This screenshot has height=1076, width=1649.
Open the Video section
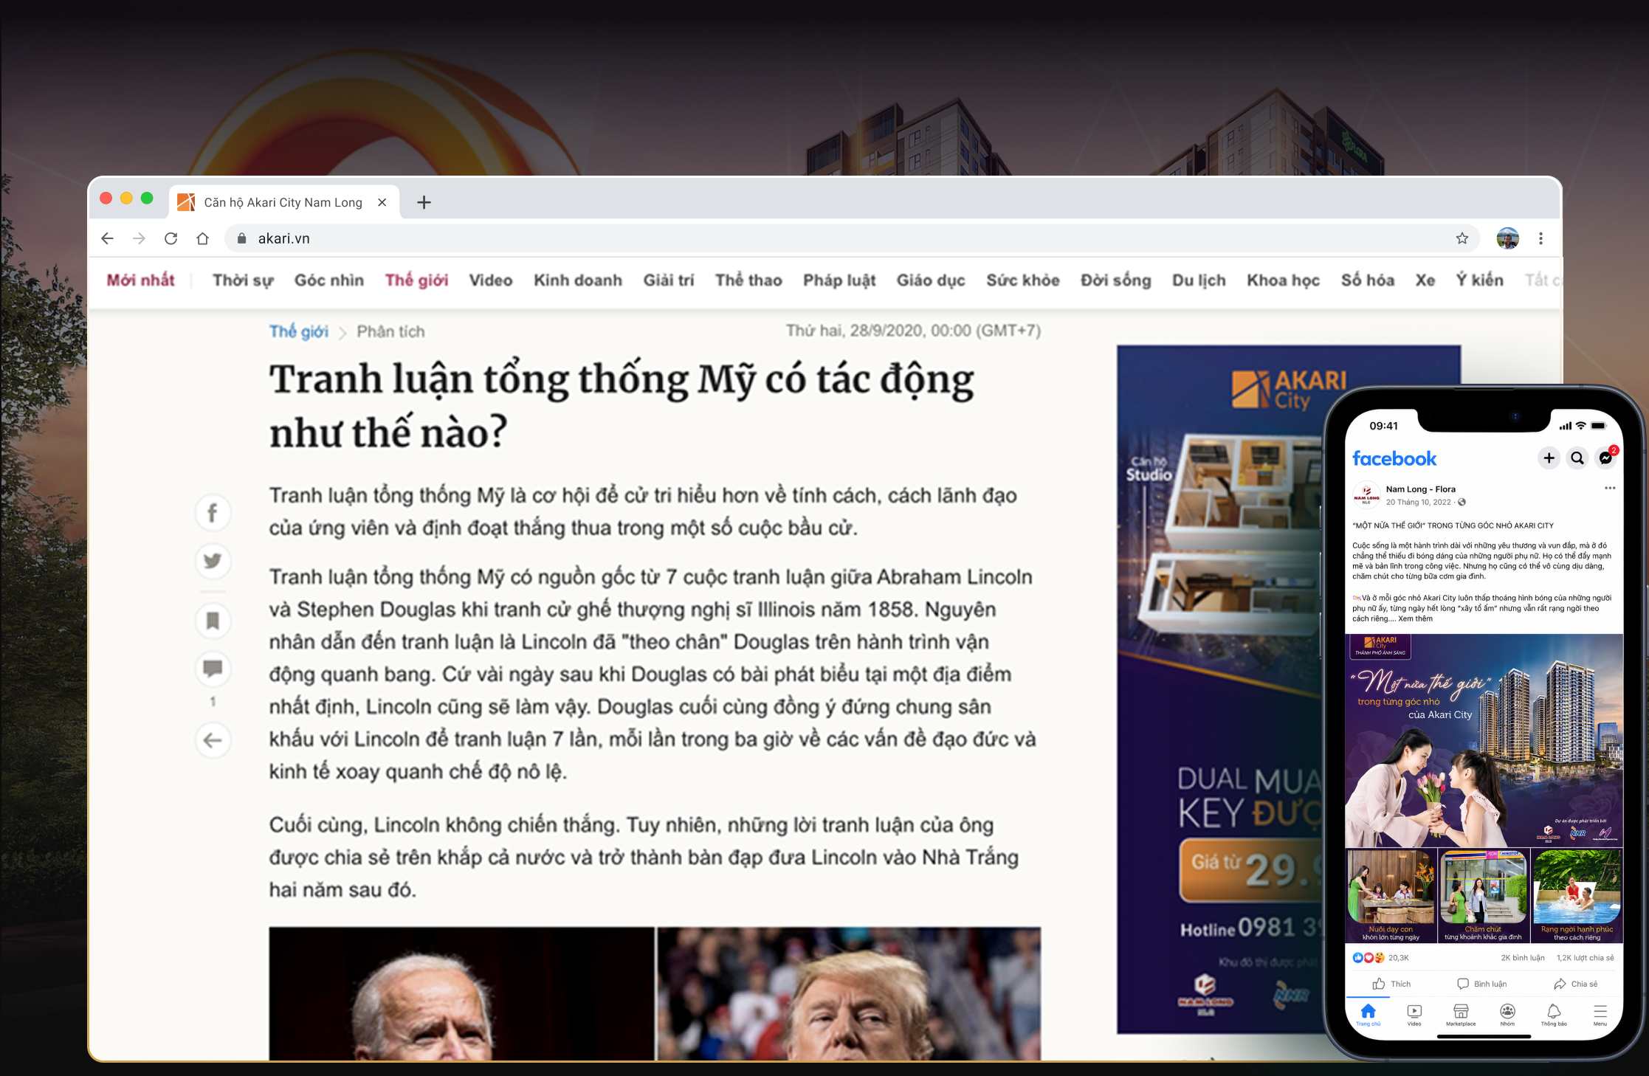click(491, 280)
